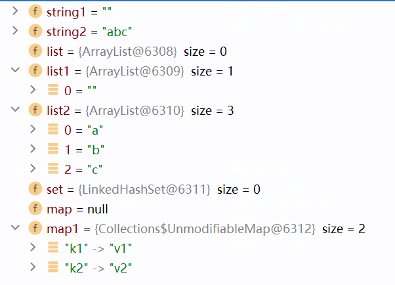Image resolution: width=395 pixels, height=285 pixels.
Task: Expand the "k1" -> "v1" map entry
Action: (x=34, y=248)
